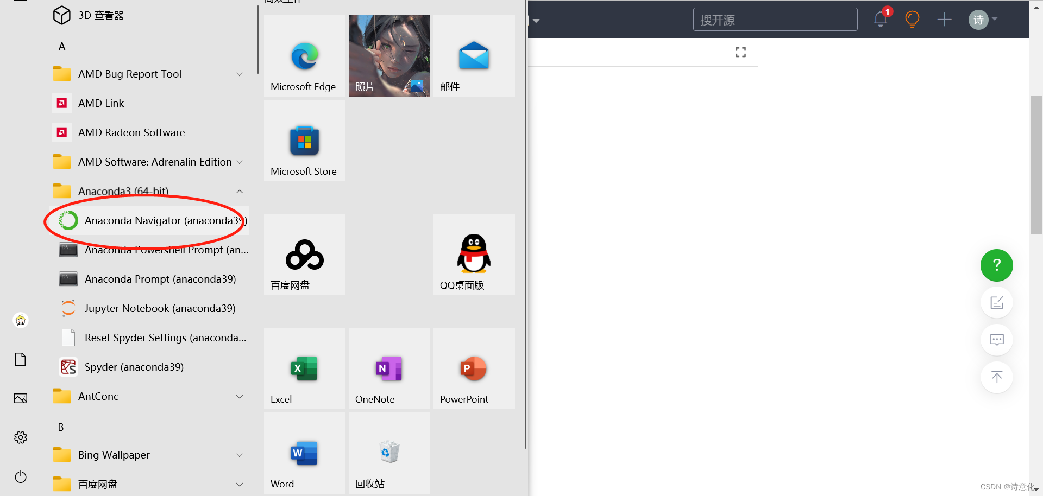Open the 百度网盘 tile

click(x=304, y=254)
